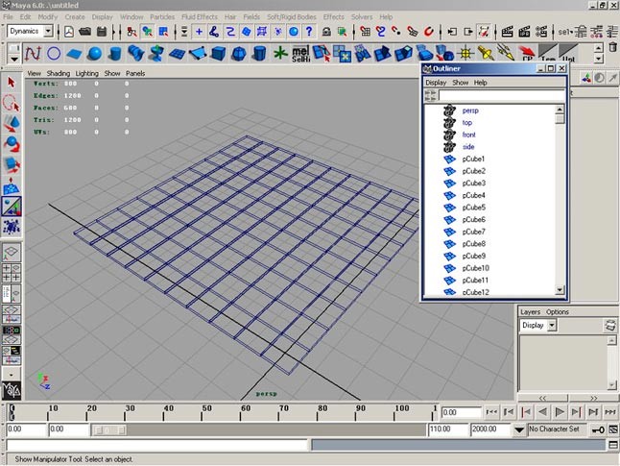This screenshot has width=620, height=466.
Task: Select the Scale tool
Action: (12, 164)
